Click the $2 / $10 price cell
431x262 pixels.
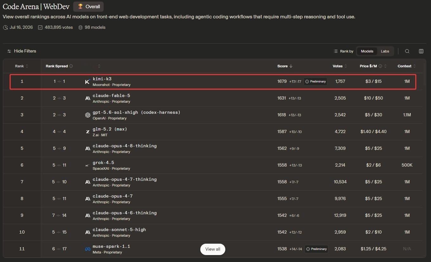[373, 232]
